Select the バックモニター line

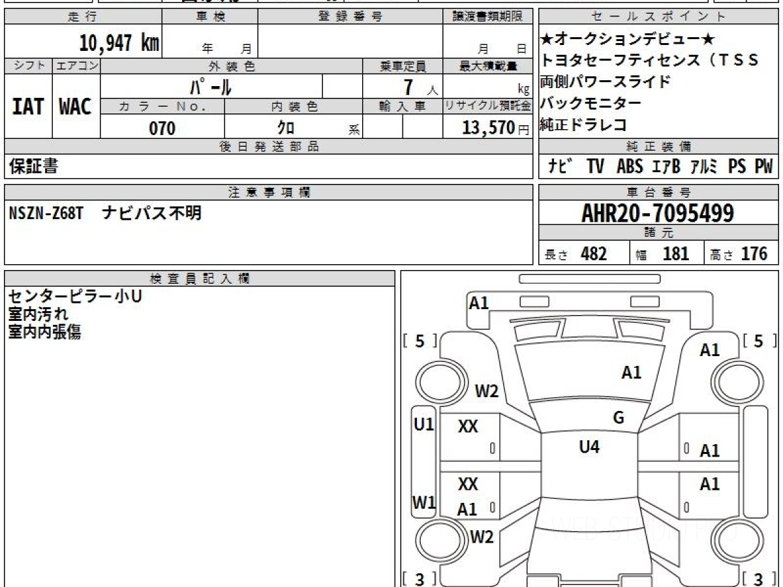[591, 103]
